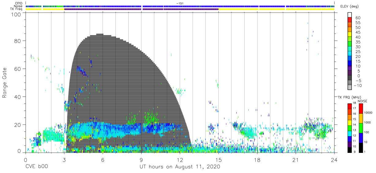Image resolution: width=376 pixels, height=173 pixels.
Task: Click the 12 tick on UT hours axis
Action: [x=180, y=160]
